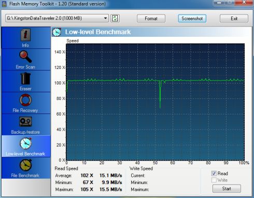Open the File Benchmark clock icon

[x=25, y=165]
